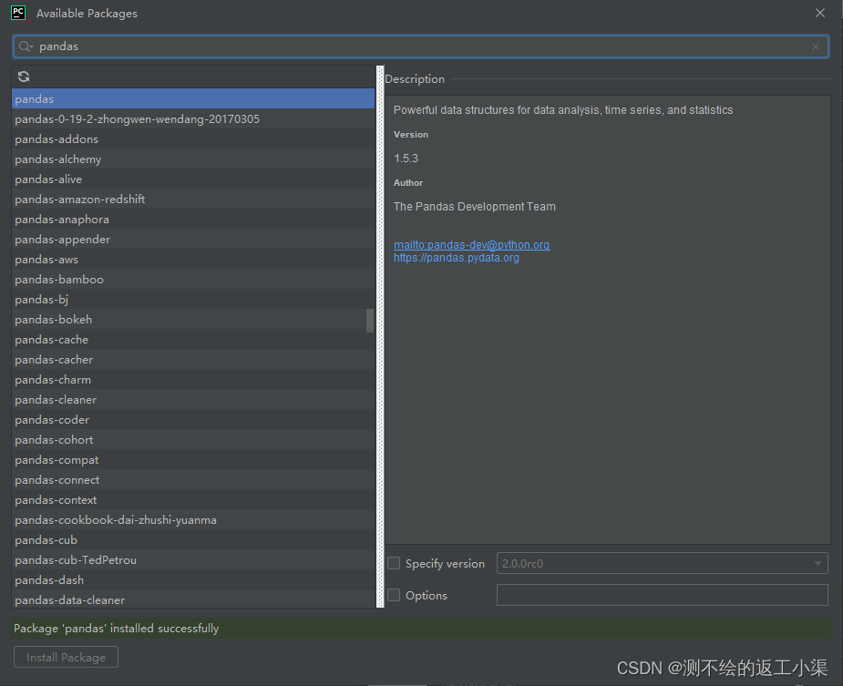
Task: Select pandas-anaphora in the list
Action: 193,220
